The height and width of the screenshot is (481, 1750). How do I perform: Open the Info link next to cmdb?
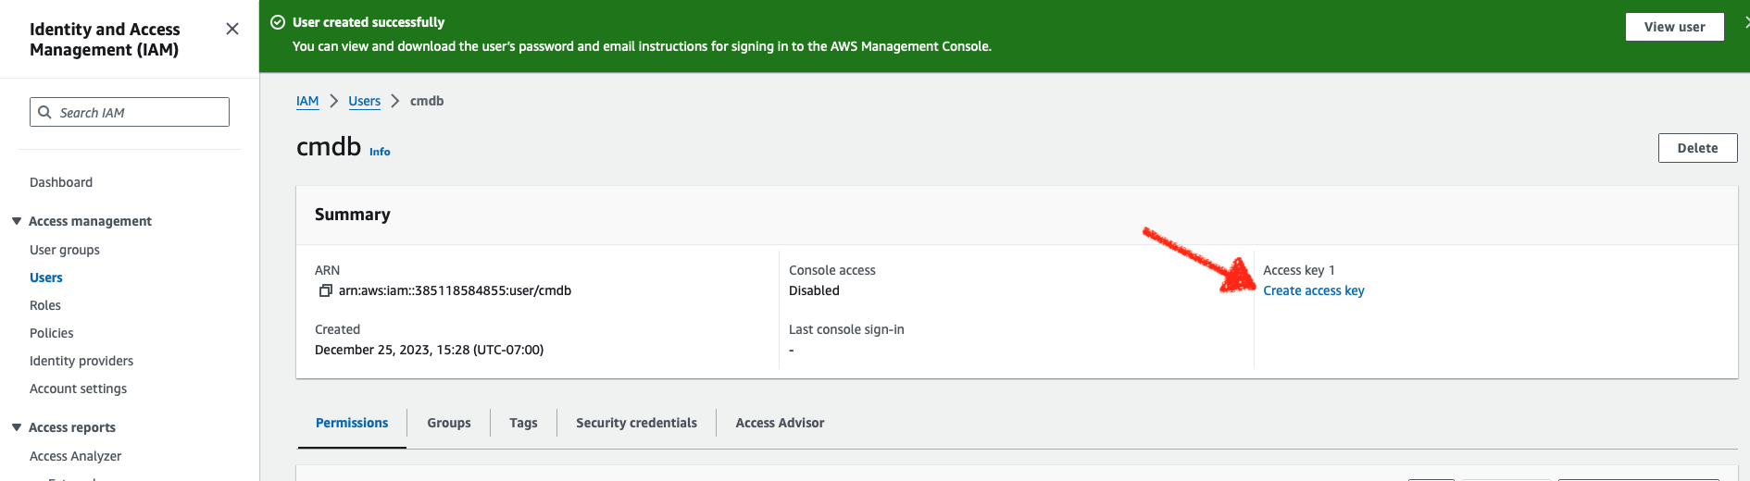(380, 152)
